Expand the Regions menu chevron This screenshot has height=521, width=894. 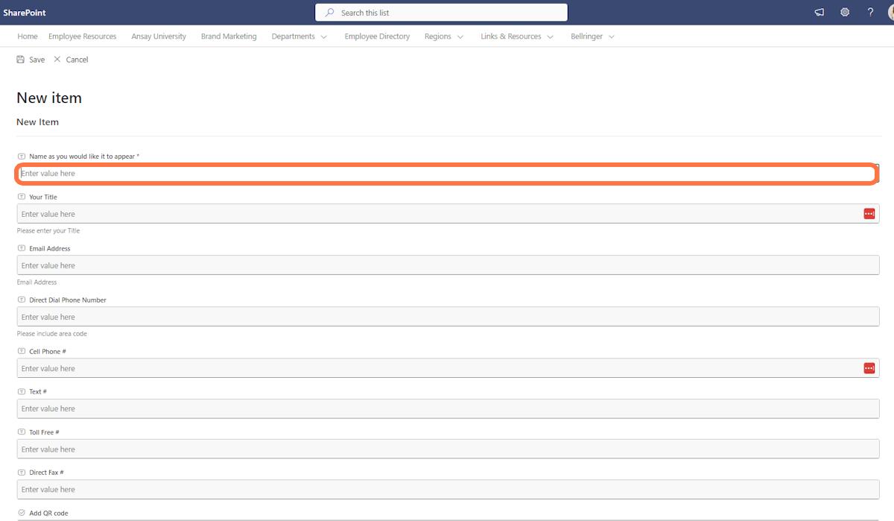coord(460,37)
